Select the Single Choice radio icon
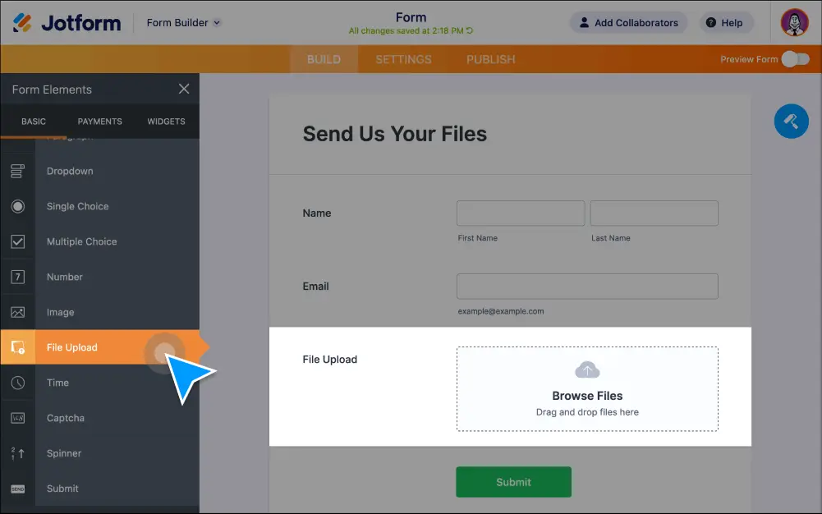Viewport: 822px width, 514px height. [x=17, y=206]
